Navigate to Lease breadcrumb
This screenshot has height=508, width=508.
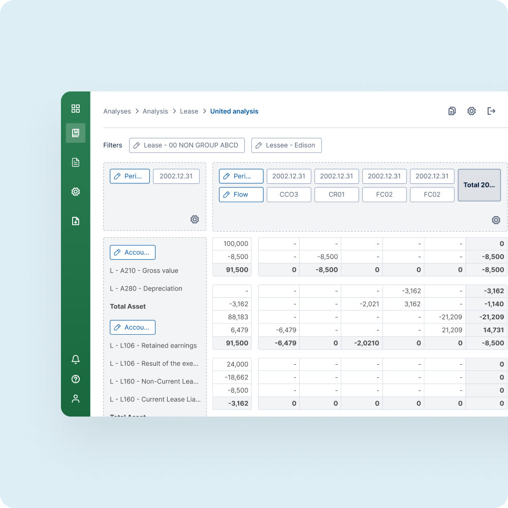[x=189, y=111]
